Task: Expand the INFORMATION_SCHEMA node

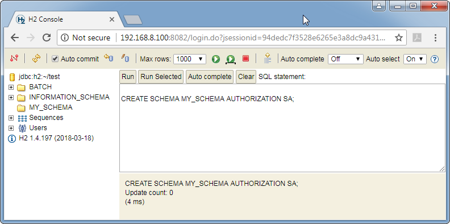Action: [x=11, y=98]
